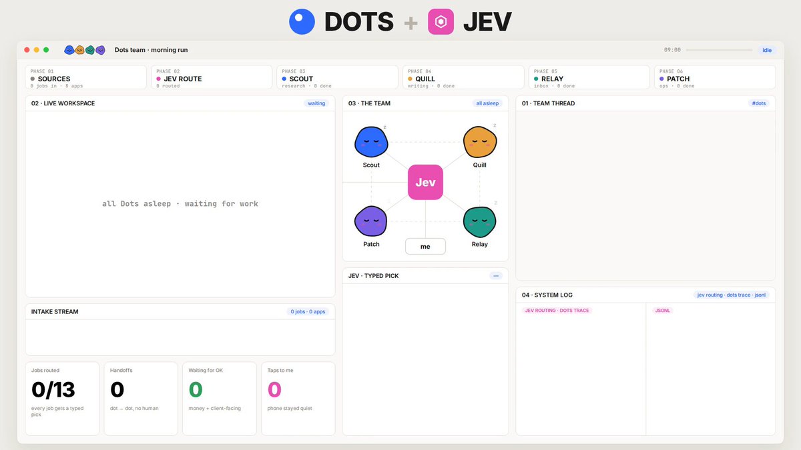Viewport: 801px width, 450px height.
Task: Click the '0 jobs · 0 apps' intake badge
Action: pyautogui.click(x=308, y=311)
